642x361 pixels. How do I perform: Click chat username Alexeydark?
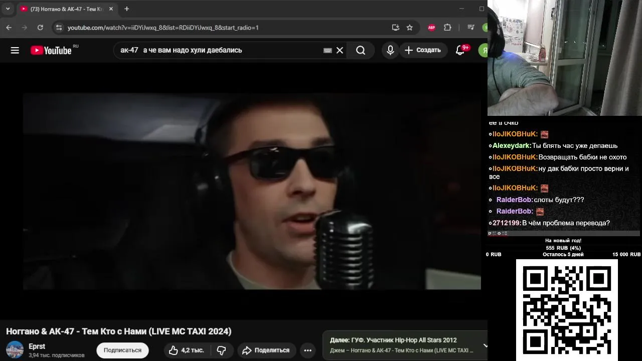[512, 145]
